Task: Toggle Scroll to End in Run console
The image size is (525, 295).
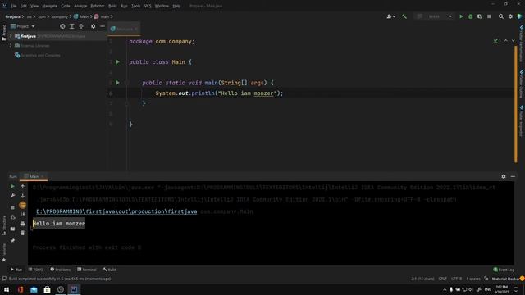Action: click(23, 215)
